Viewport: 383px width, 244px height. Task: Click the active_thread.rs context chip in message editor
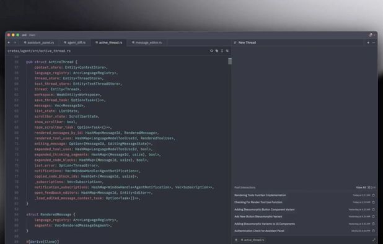[253, 240]
